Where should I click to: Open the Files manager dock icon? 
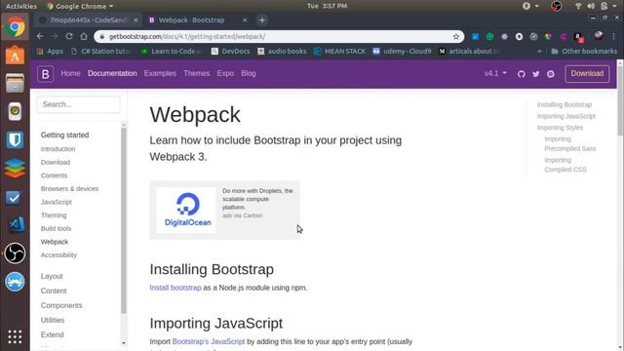(x=15, y=83)
